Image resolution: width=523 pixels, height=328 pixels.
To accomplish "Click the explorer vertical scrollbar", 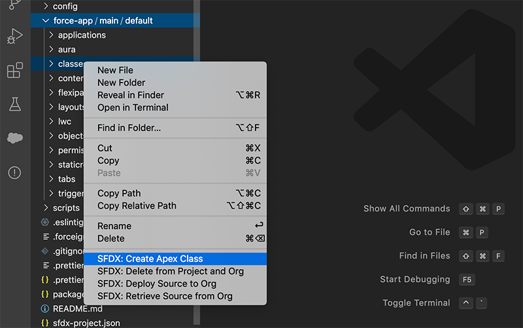I will coord(197,164).
